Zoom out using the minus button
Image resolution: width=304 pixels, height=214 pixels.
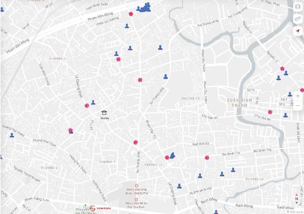pyautogui.click(x=298, y=106)
